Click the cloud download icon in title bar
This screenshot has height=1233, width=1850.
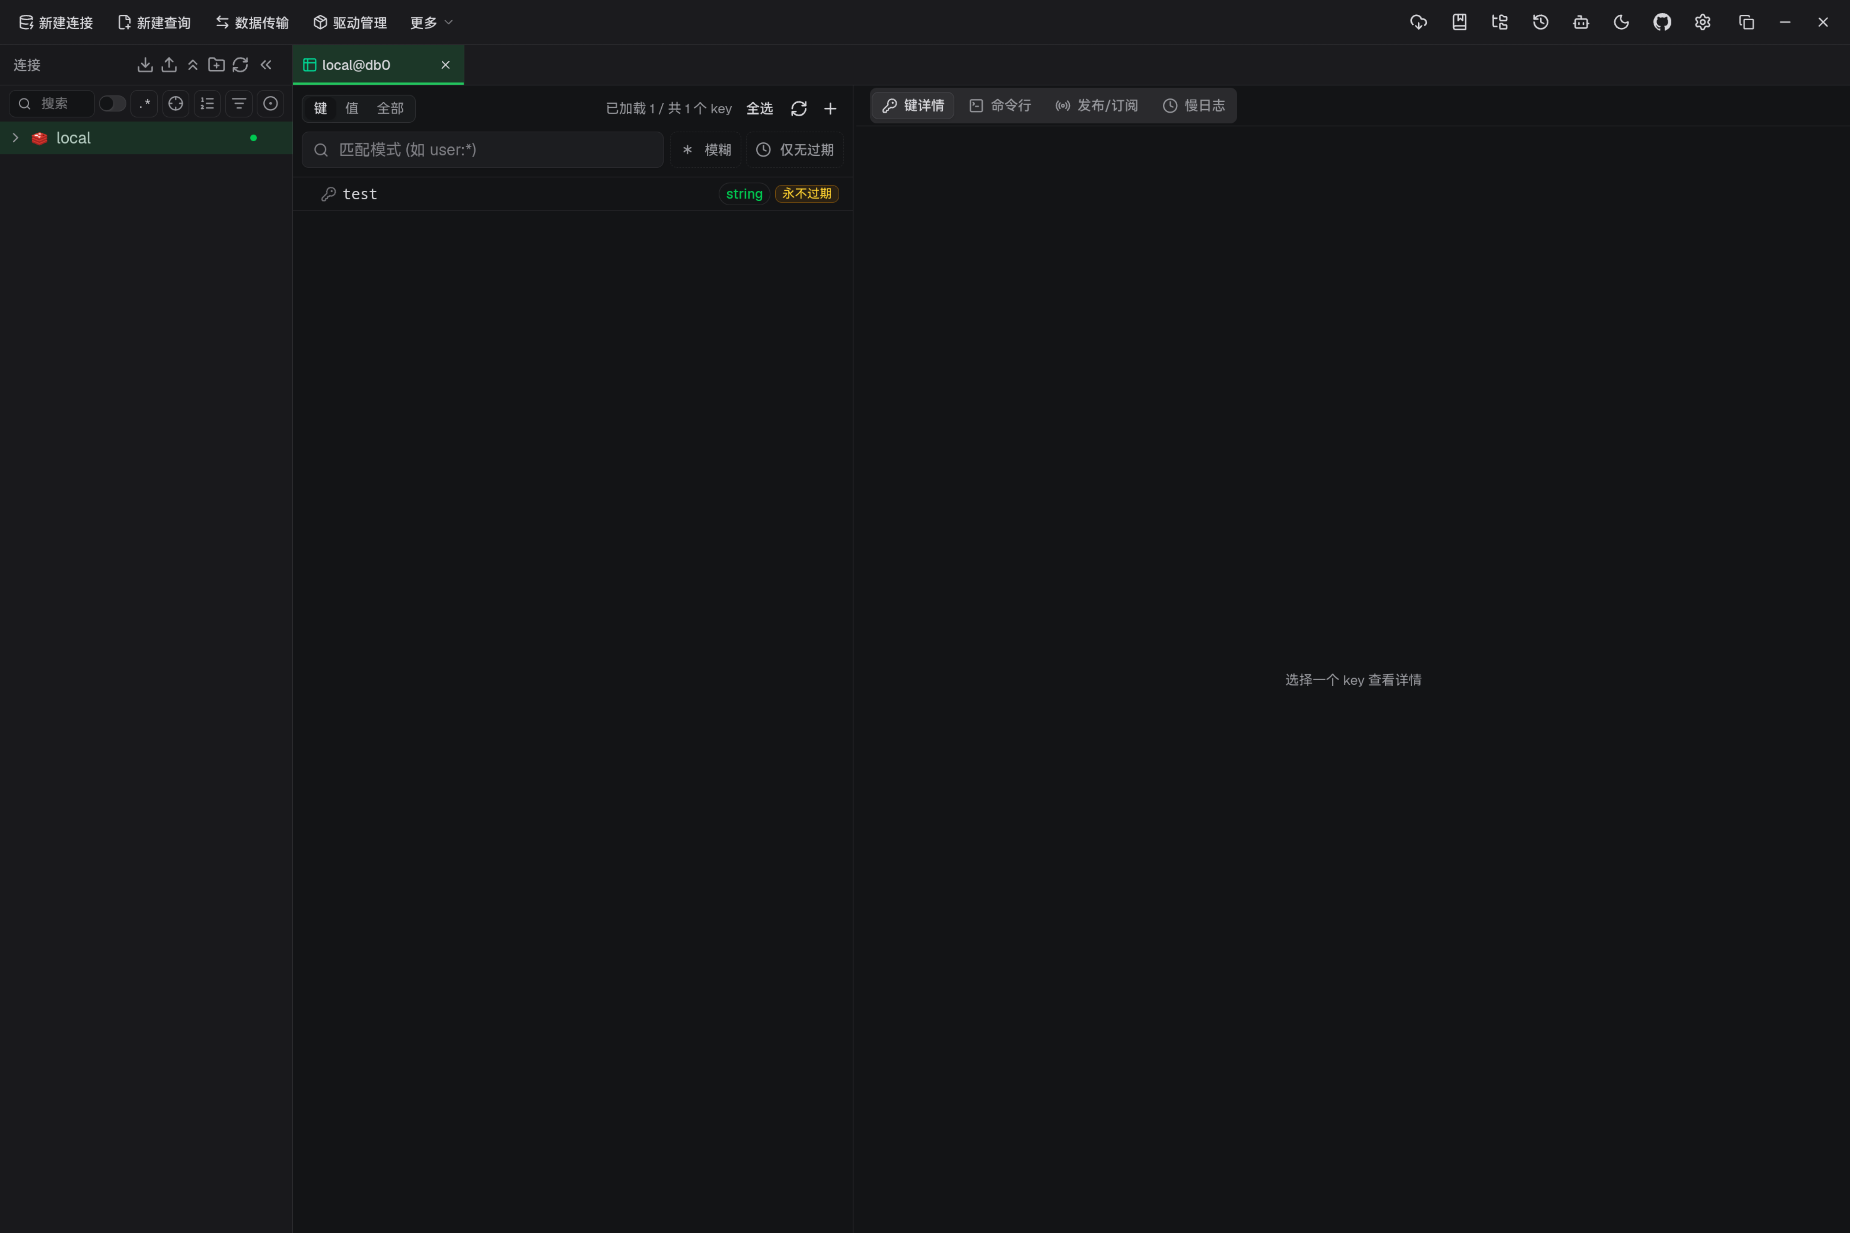click(1418, 22)
